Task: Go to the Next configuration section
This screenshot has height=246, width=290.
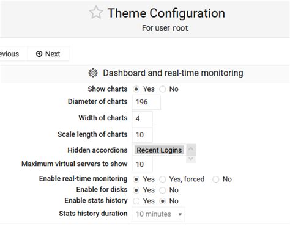Action: [48, 54]
